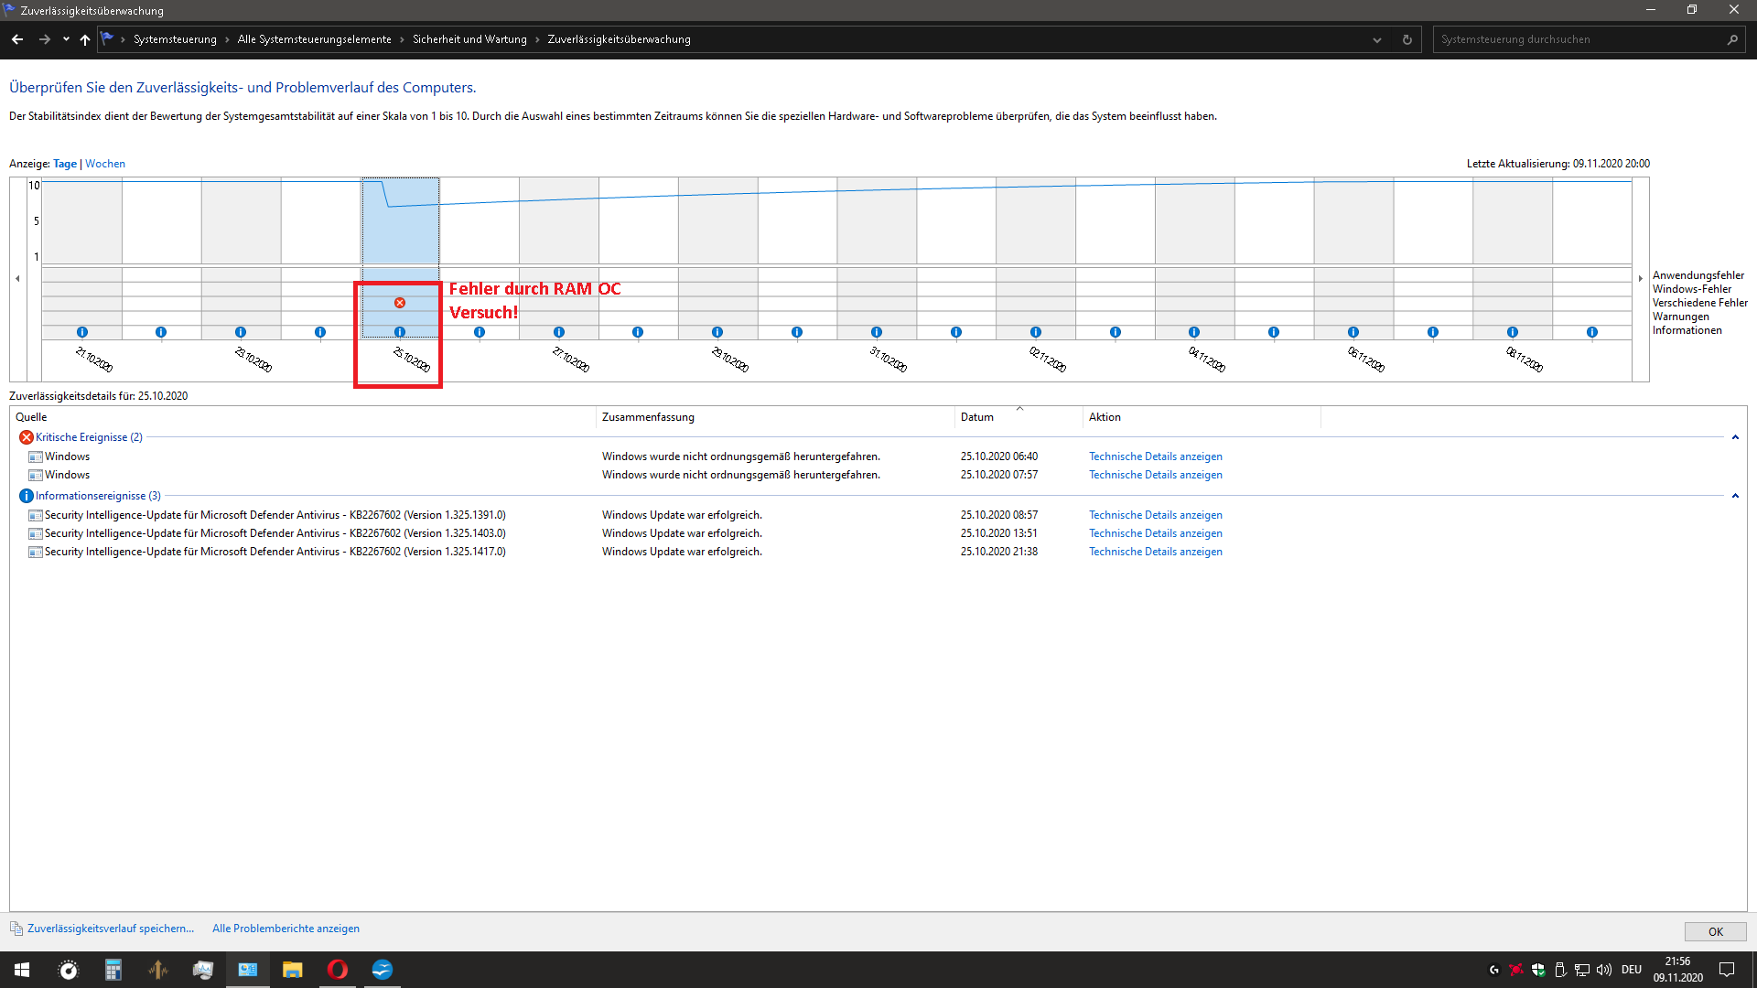This screenshot has width=1757, height=988.
Task: Switch the display to Wochen view
Action: 104,163
